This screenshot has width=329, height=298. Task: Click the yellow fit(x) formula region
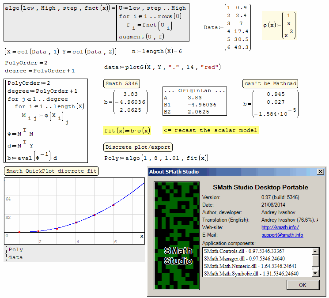point(127,131)
